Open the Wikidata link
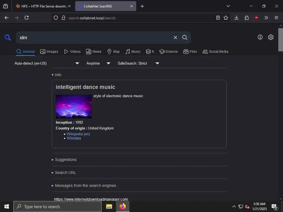The image size is (283, 212). (x=74, y=138)
